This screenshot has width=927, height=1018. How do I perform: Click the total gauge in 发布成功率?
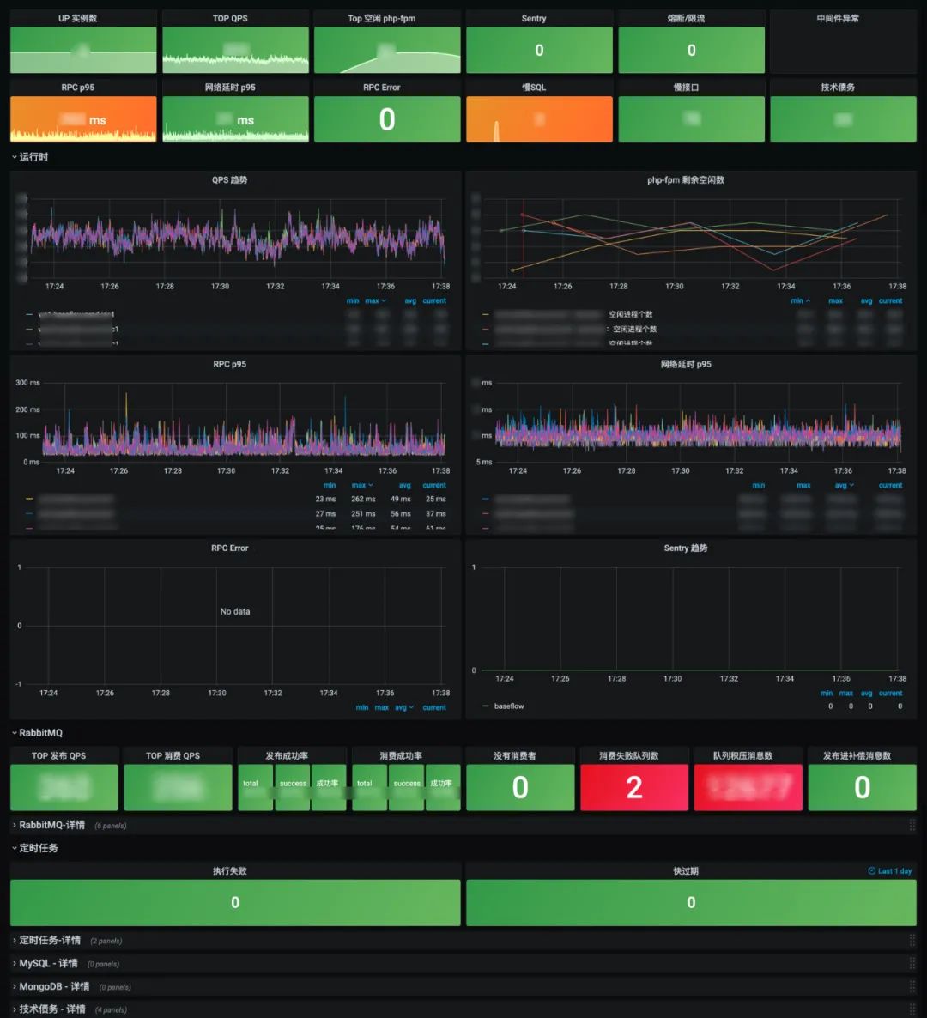click(x=256, y=787)
